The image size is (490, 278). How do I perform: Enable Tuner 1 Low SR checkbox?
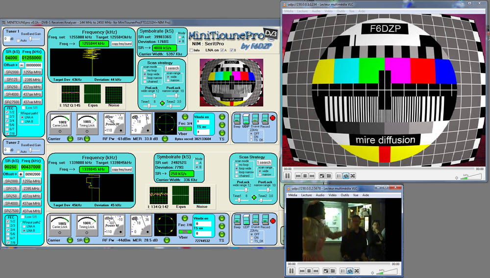[x=23, y=107]
